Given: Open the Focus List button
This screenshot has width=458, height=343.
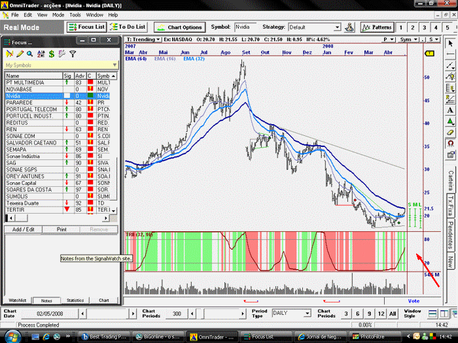Looking at the screenshot, I should (86, 27).
